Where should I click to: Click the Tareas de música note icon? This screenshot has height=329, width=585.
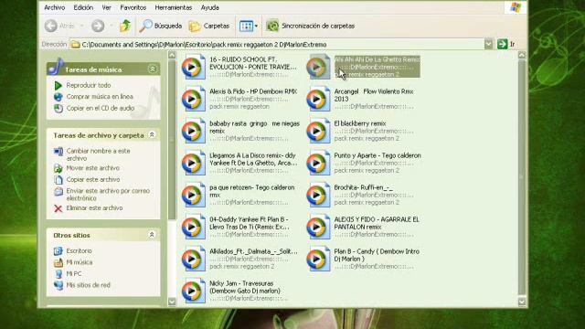56,67
